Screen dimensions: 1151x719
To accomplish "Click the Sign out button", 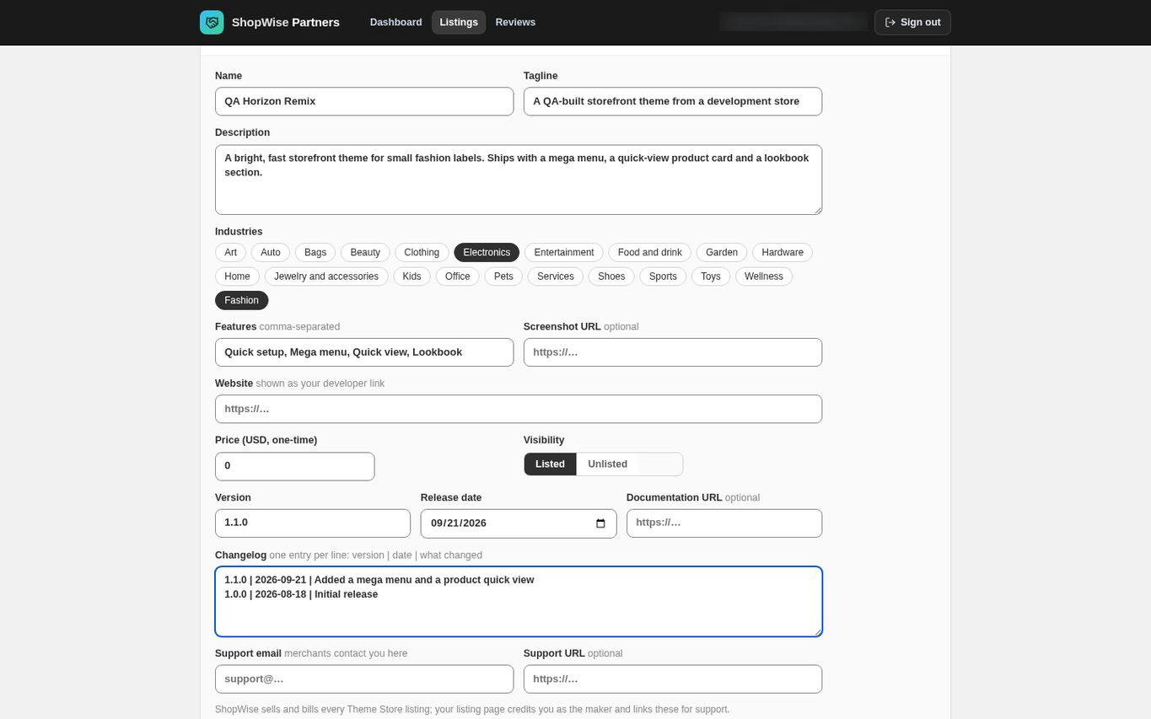I will pos(912,22).
